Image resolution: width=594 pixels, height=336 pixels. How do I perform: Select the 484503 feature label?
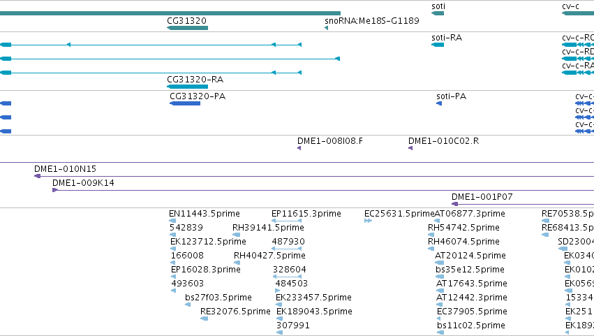pos(291,284)
